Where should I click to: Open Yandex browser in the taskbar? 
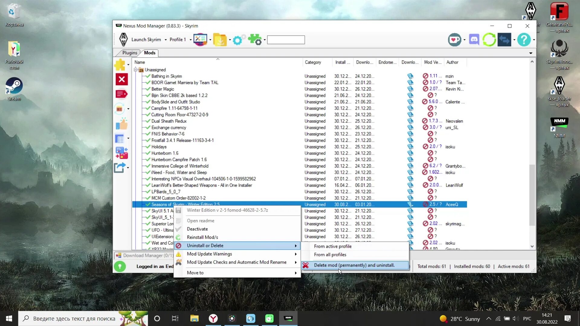pyautogui.click(x=213, y=318)
